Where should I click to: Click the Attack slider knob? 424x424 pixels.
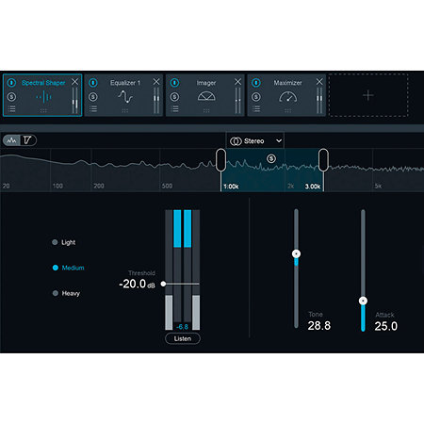pyautogui.click(x=363, y=301)
